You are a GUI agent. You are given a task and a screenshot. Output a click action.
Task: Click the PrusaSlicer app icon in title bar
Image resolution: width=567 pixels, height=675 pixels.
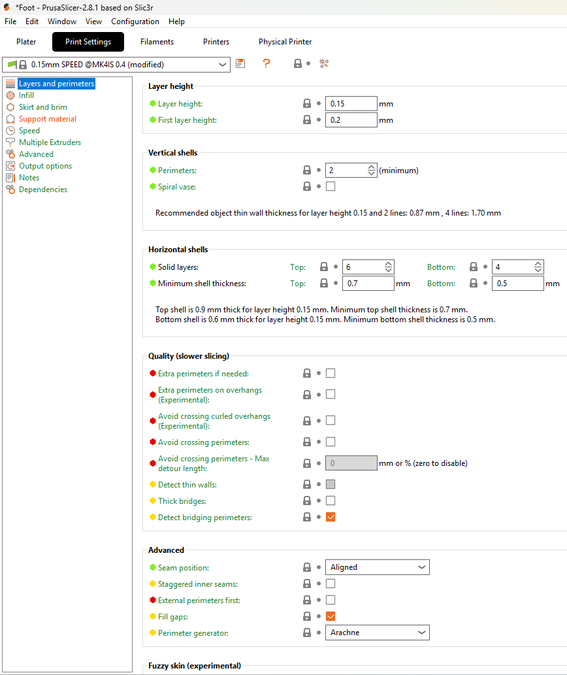[7, 7]
